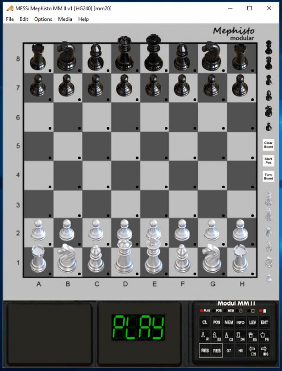Viewport: 282px width, 371px height.
Task: Select the white rook on A1
Action: click(x=38, y=259)
